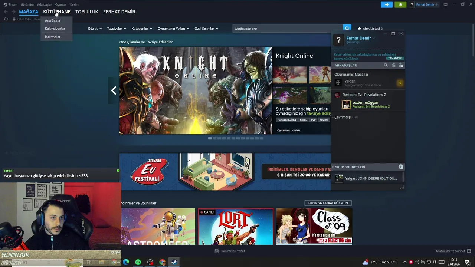Expand the Oynamanın Yolları dropdown
The height and width of the screenshot is (267, 475).
pyautogui.click(x=173, y=29)
